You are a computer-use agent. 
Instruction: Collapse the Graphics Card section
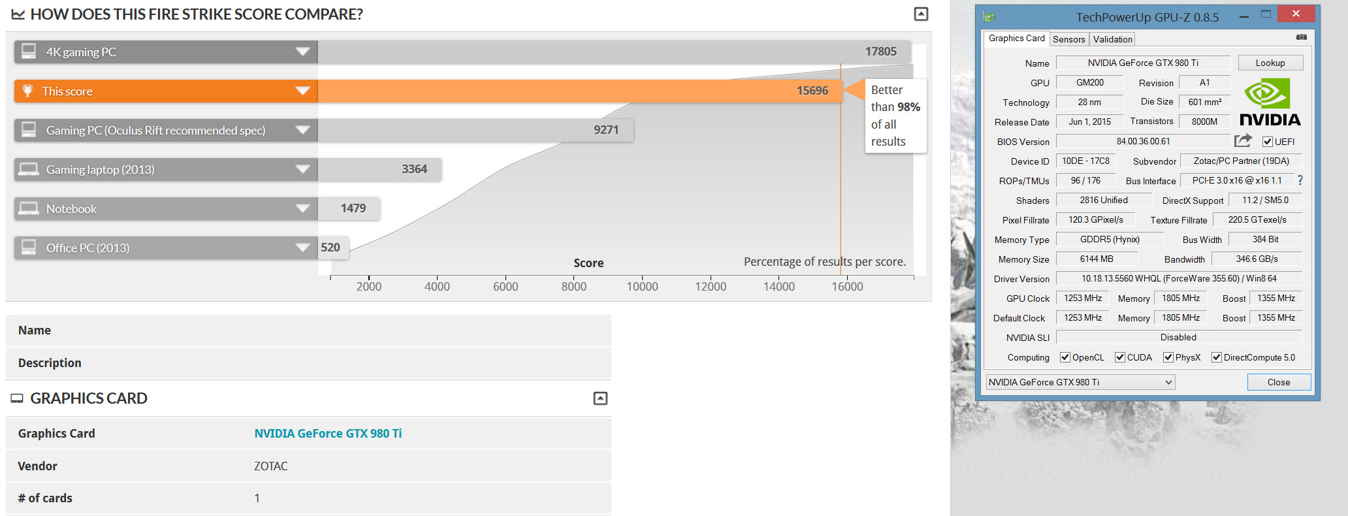[x=600, y=398]
